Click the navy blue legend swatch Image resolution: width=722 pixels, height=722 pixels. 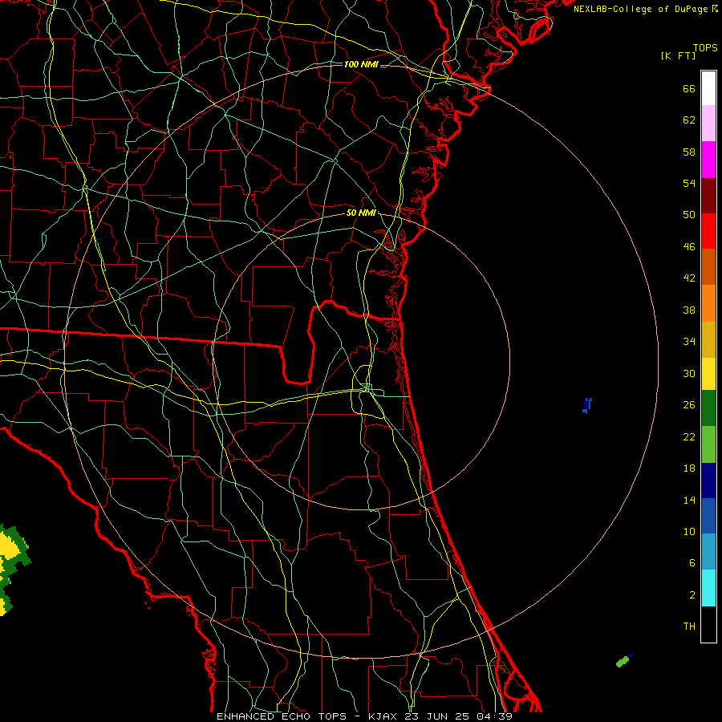click(708, 481)
